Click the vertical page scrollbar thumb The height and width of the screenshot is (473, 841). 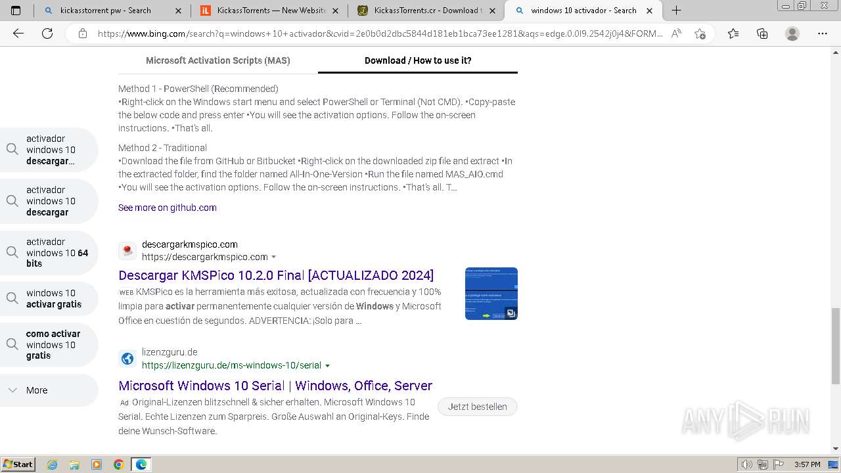(836, 346)
